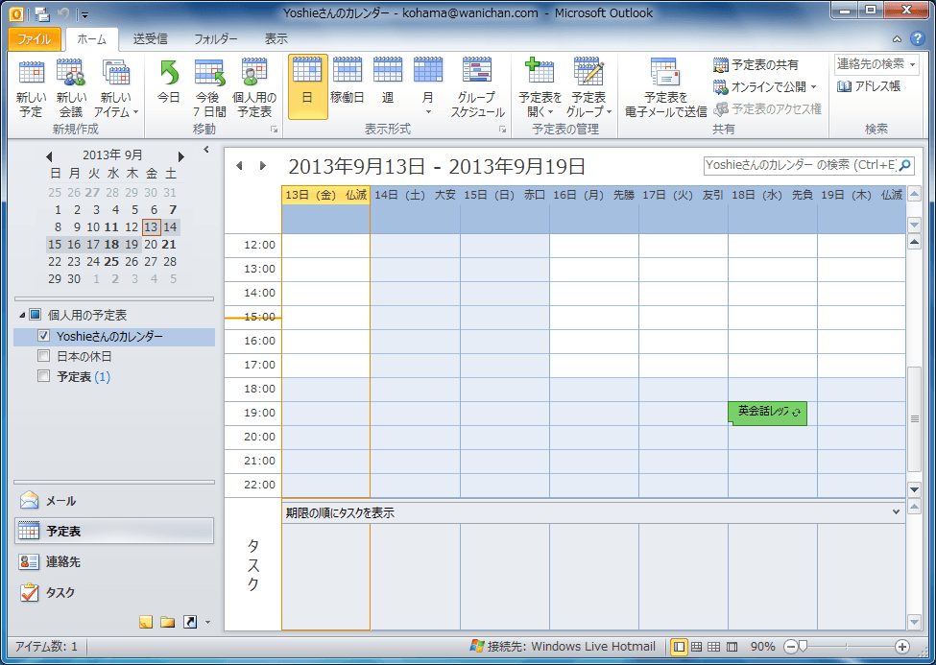Open the Folder List icon

coord(168,623)
